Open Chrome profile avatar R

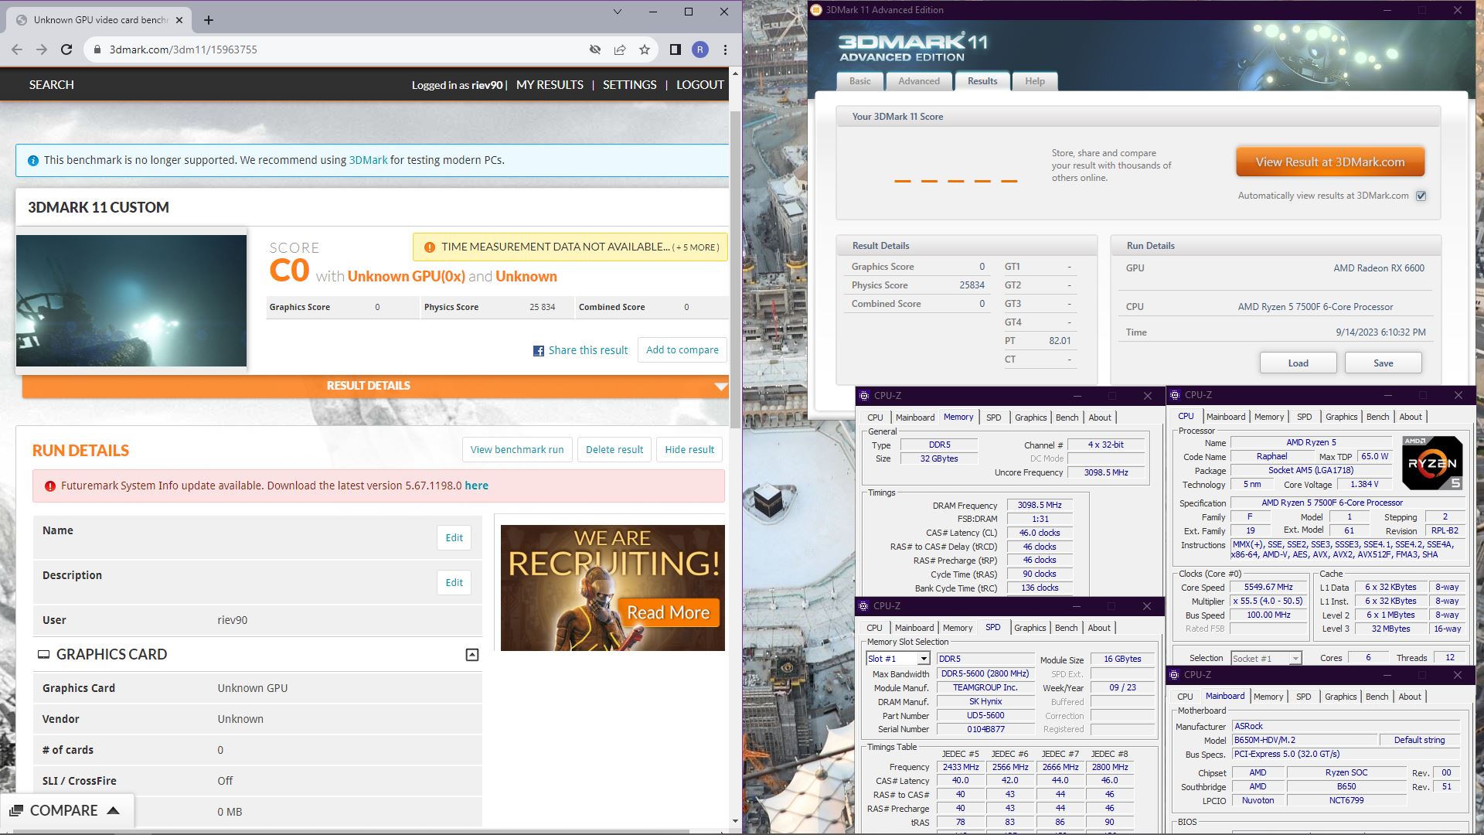pyautogui.click(x=700, y=49)
